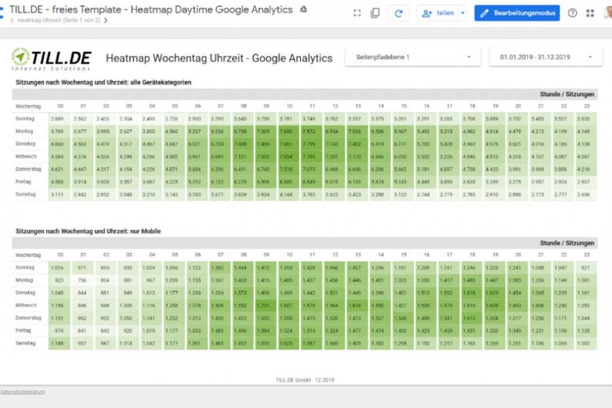Open fullscreen presentation mode
612x408 pixels.
357,13
